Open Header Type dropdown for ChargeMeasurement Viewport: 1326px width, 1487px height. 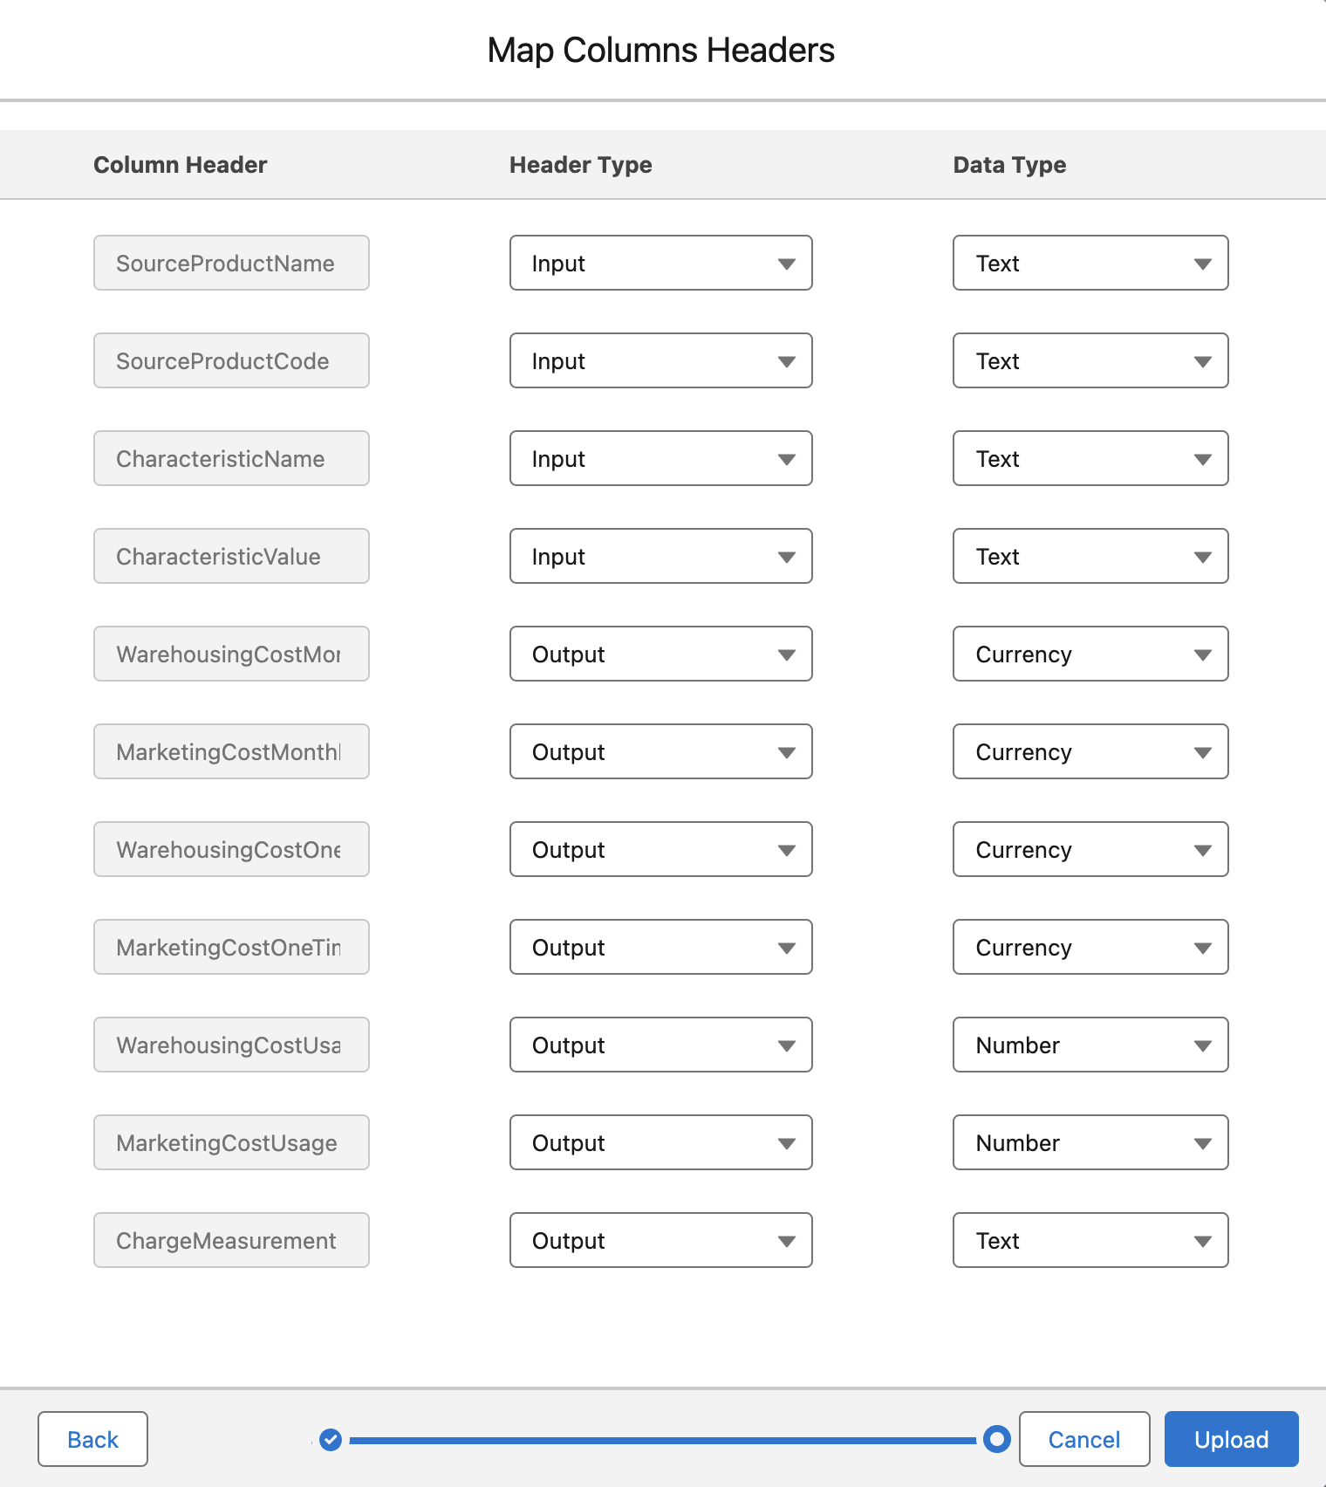[661, 1240]
